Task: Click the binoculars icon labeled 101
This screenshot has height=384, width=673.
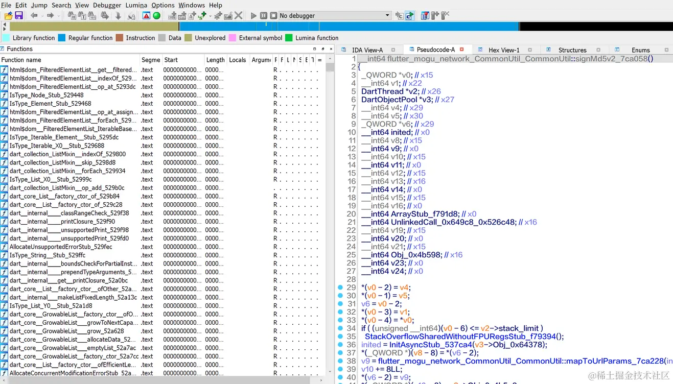Action: [x=92, y=15]
